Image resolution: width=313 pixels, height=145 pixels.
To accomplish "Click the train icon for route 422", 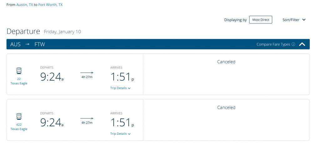I will [19, 117].
